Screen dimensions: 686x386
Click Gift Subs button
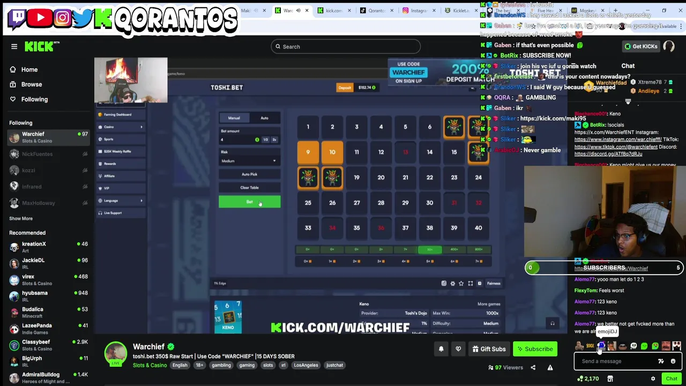click(489, 349)
